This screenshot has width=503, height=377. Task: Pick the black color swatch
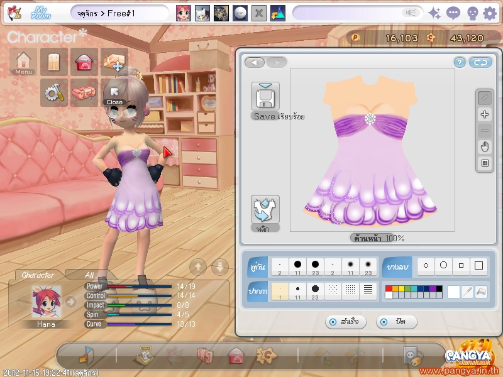pyautogui.click(x=439, y=288)
